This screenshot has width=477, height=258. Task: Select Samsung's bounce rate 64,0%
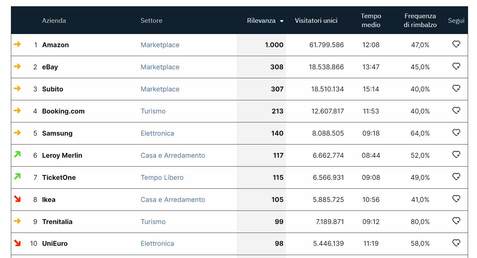(420, 133)
